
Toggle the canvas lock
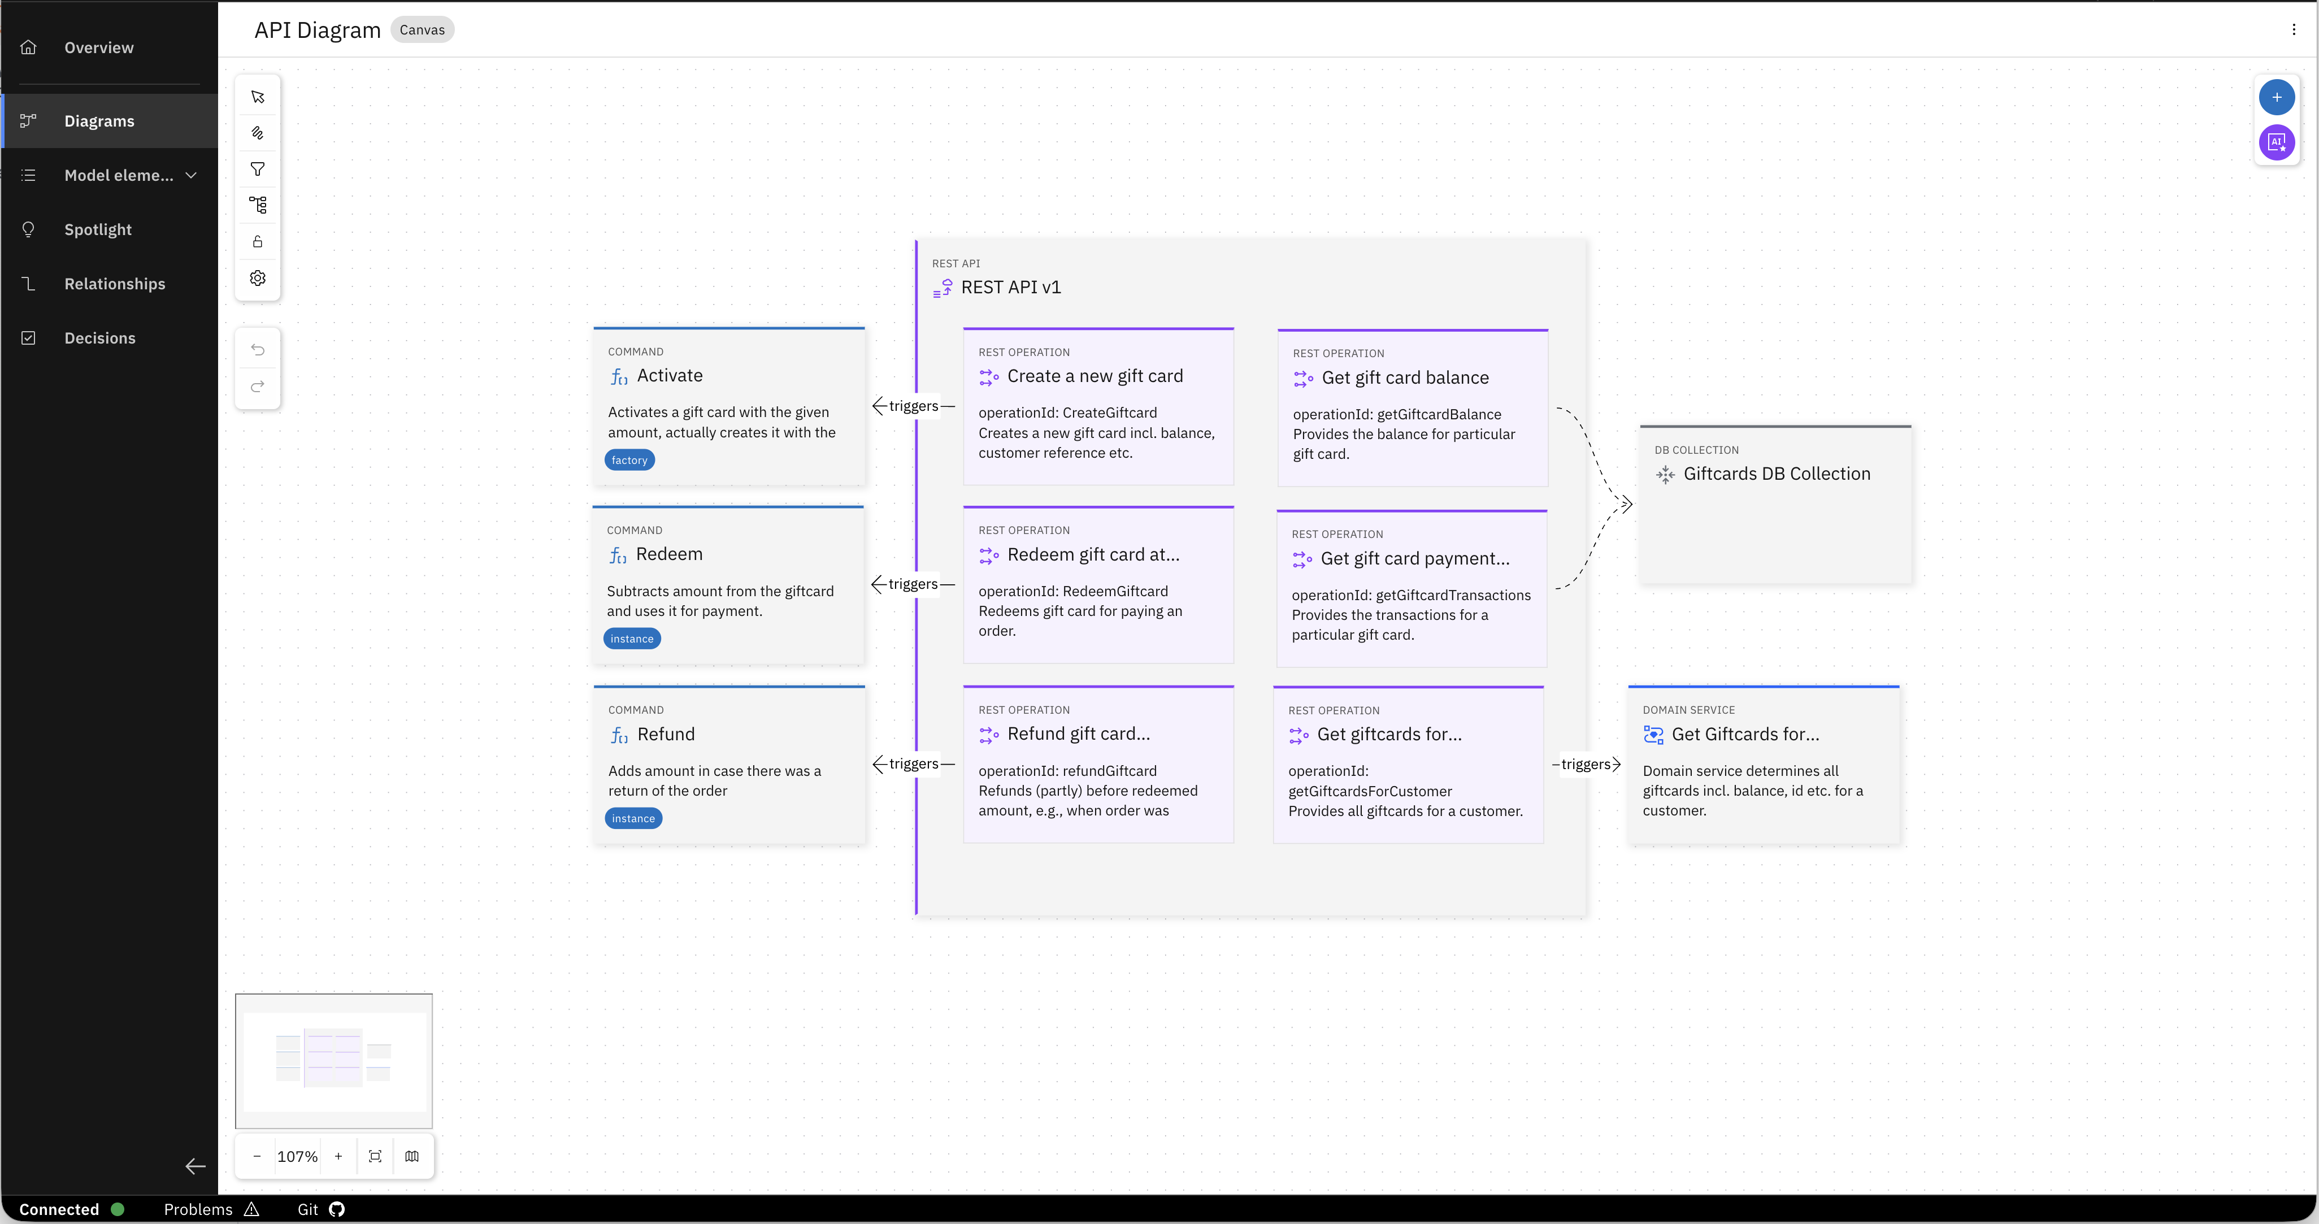[x=258, y=241]
